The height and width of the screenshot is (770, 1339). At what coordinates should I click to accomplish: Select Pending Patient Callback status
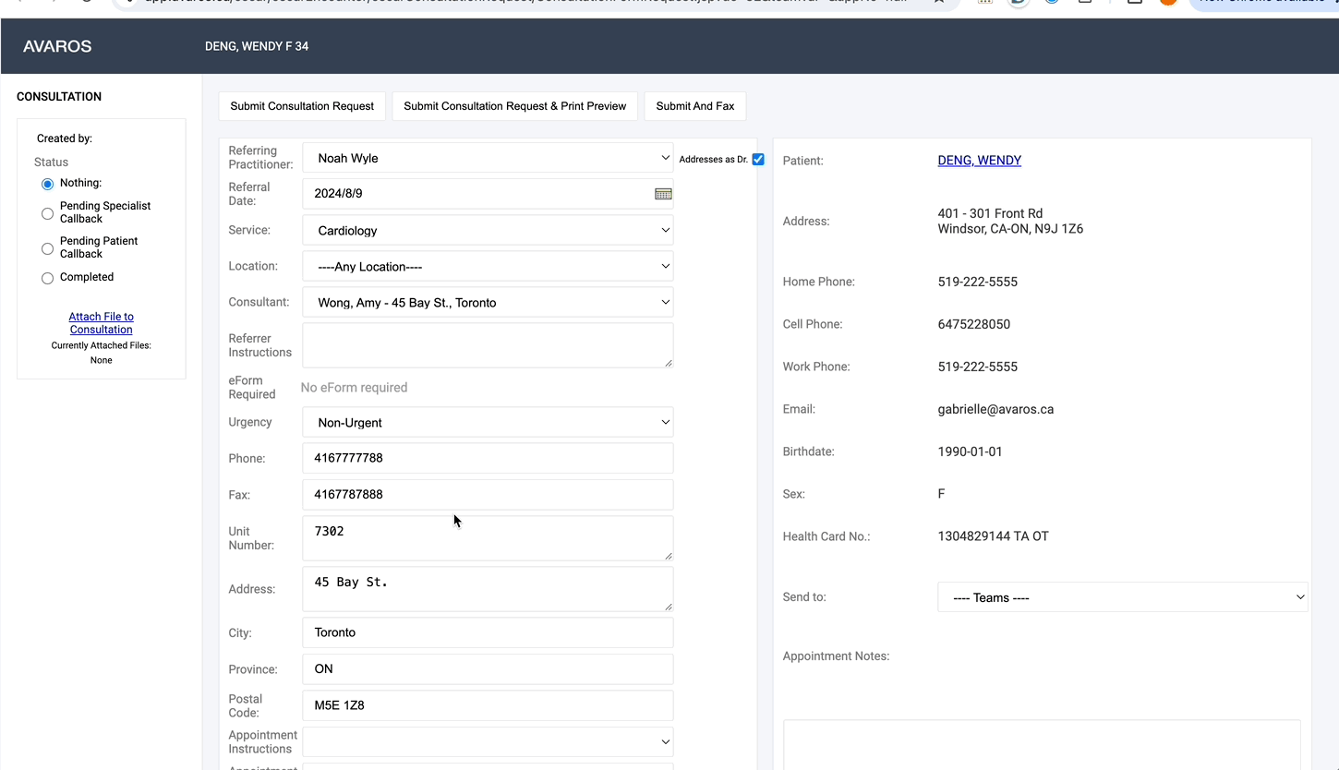(47, 248)
